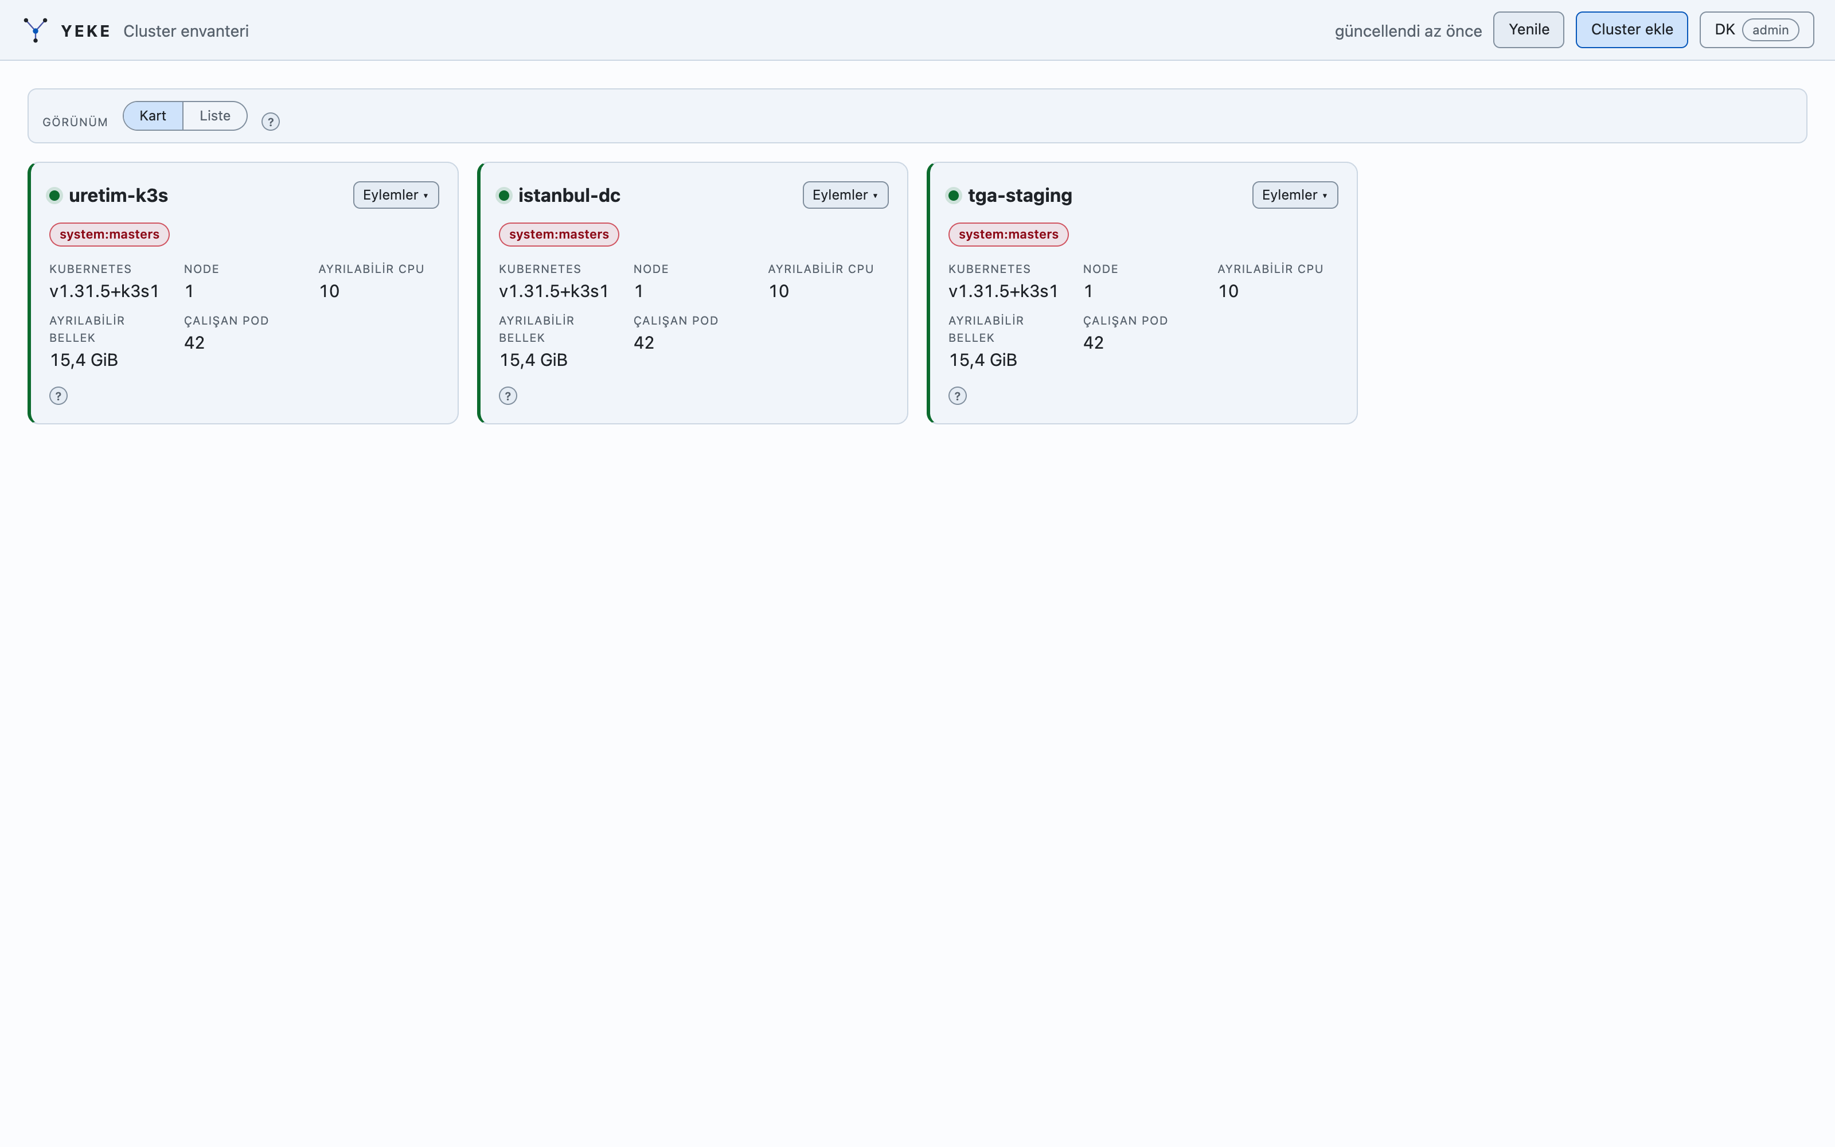Click 15,4 GiB memory on uretim-k3s
1835x1147 pixels.
point(84,360)
